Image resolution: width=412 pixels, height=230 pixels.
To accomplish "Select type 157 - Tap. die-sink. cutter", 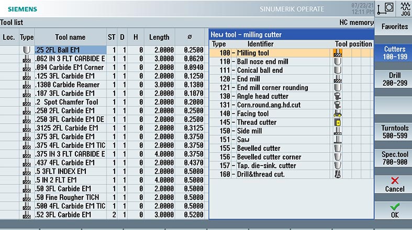I will (x=291, y=166).
